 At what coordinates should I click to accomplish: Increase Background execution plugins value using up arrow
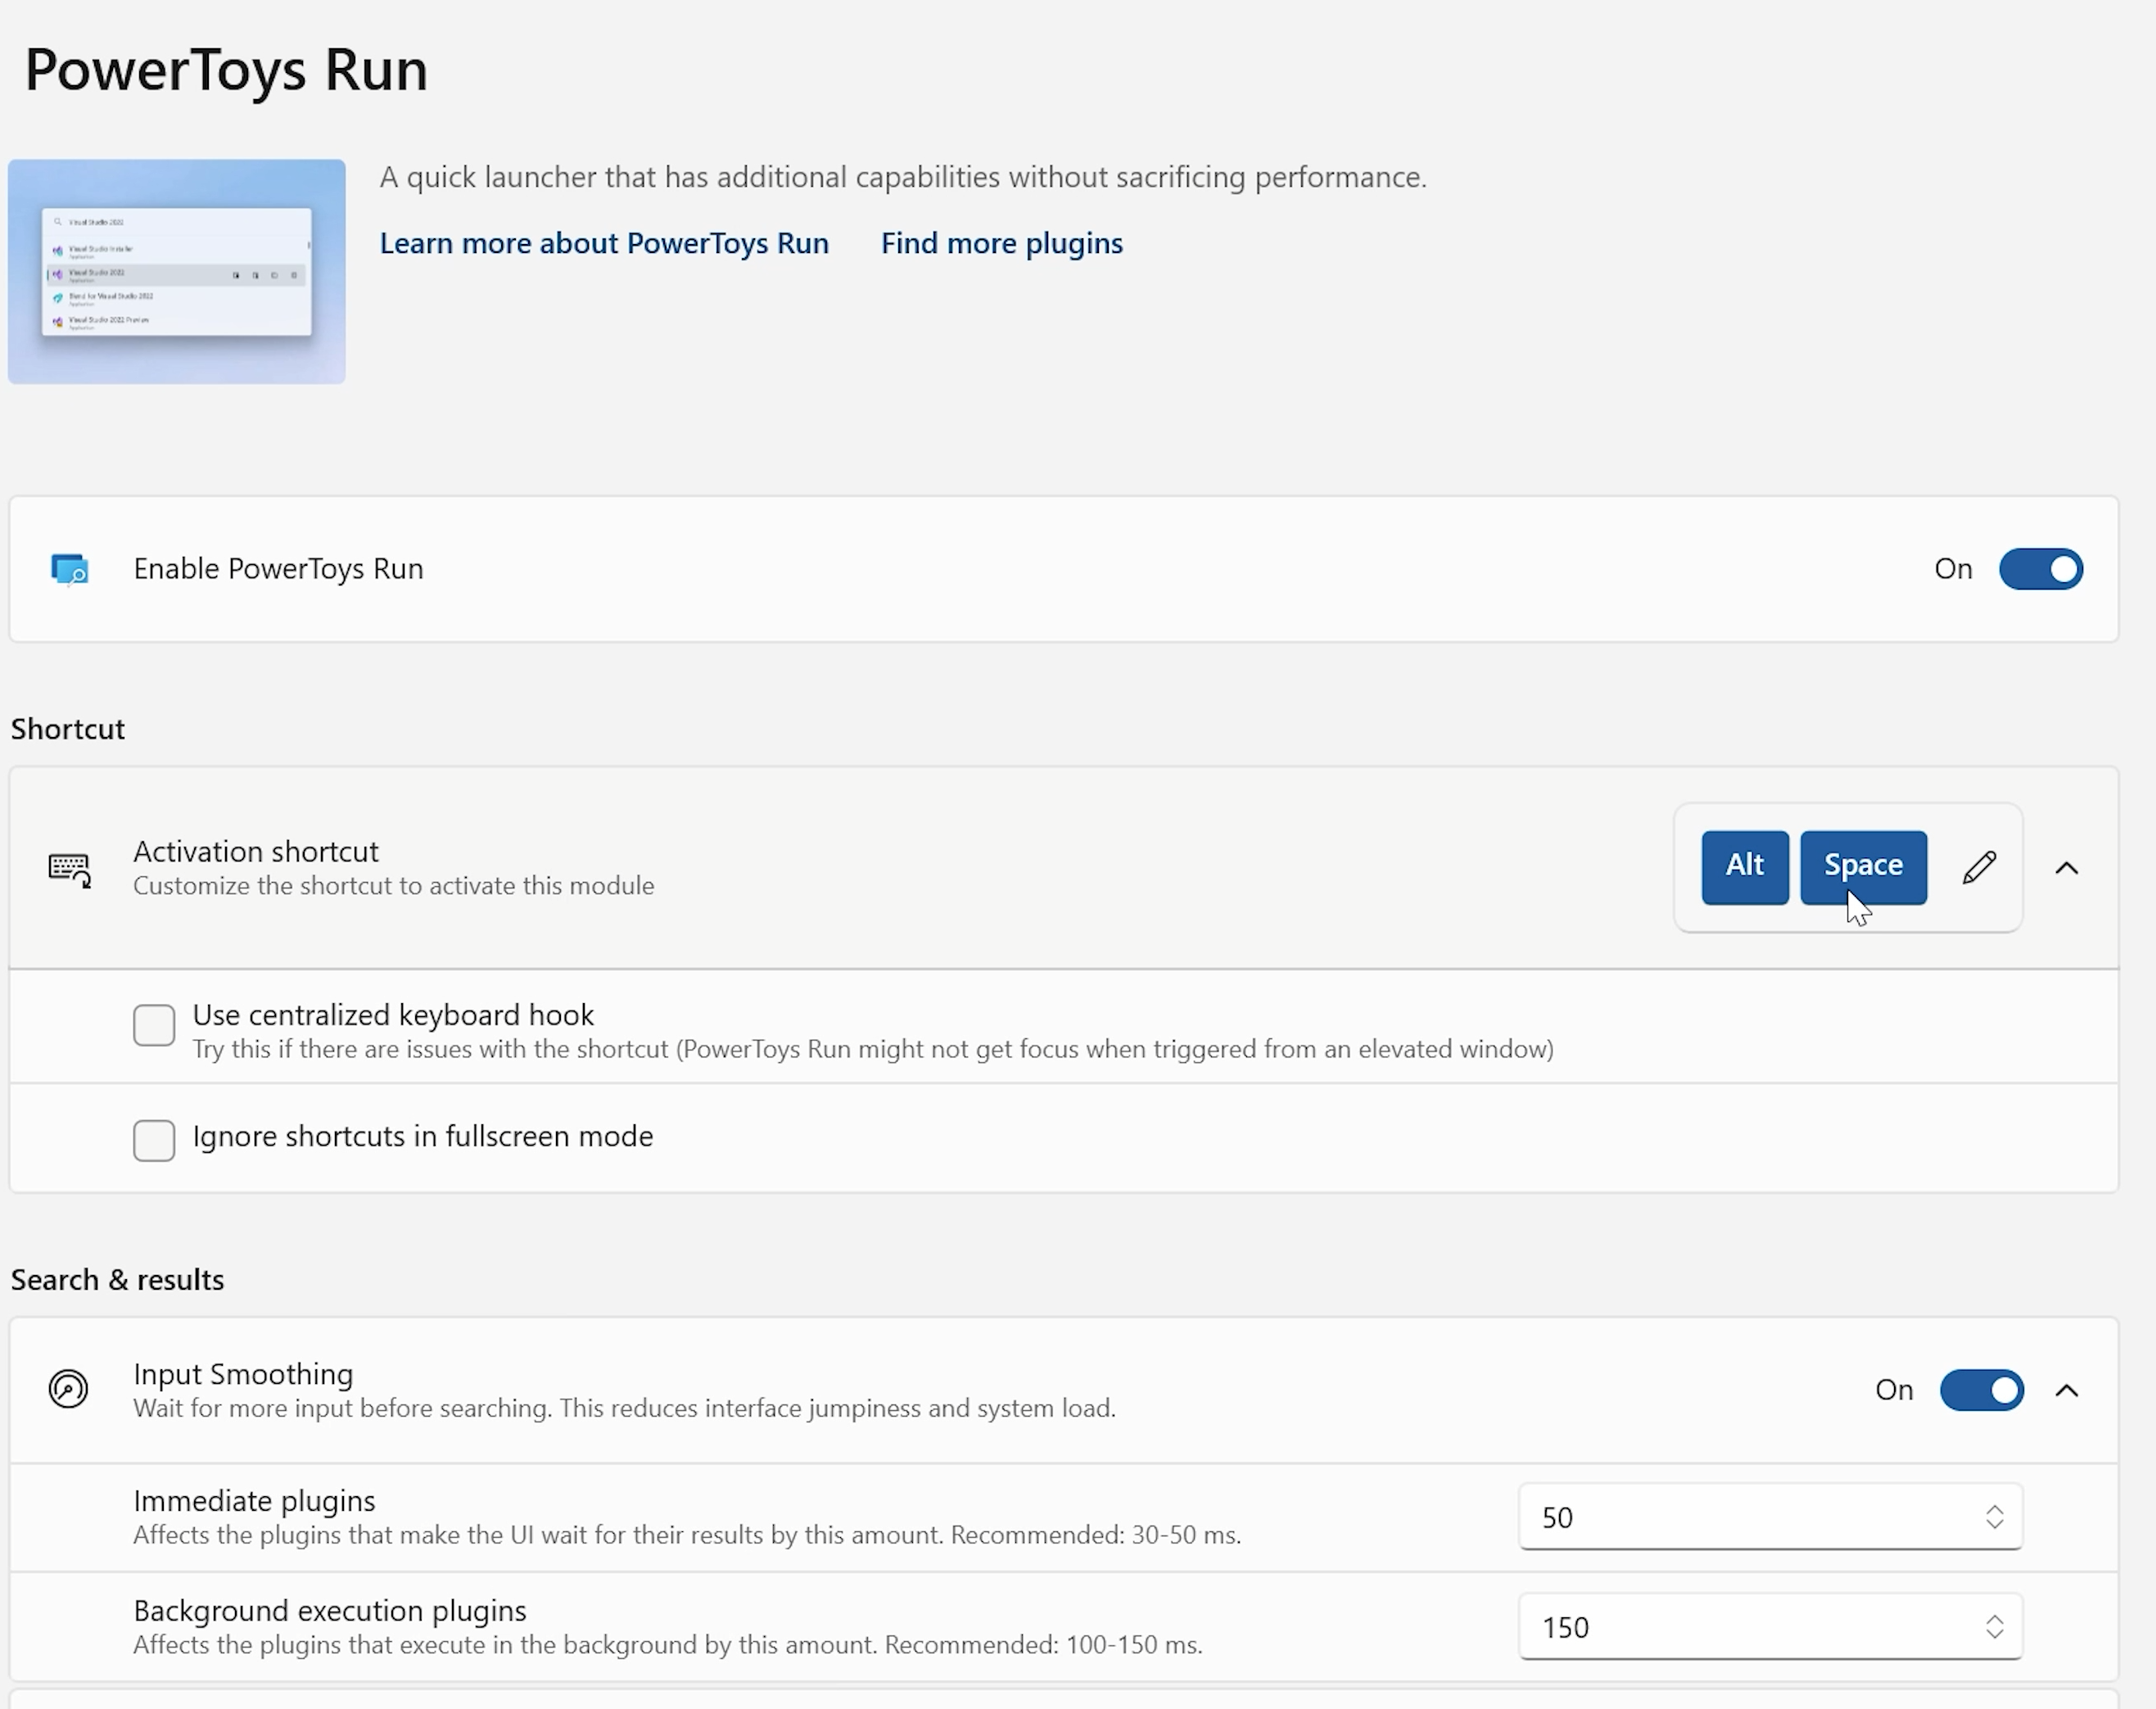[x=1994, y=1619]
